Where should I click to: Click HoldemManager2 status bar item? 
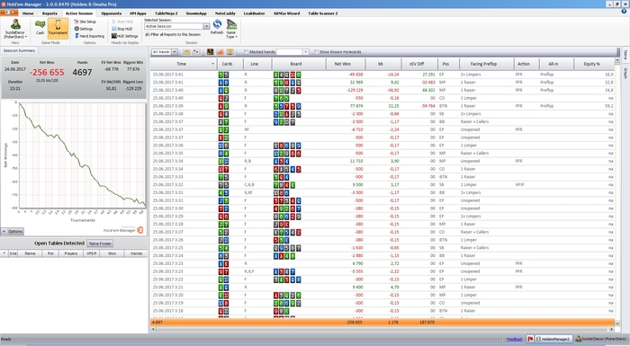tap(553, 339)
